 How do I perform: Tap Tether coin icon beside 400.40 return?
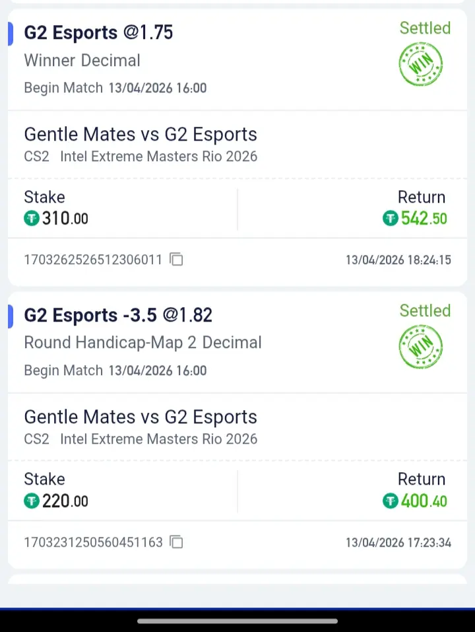(x=391, y=501)
